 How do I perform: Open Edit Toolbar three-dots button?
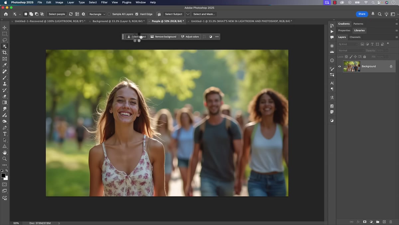coord(5,165)
